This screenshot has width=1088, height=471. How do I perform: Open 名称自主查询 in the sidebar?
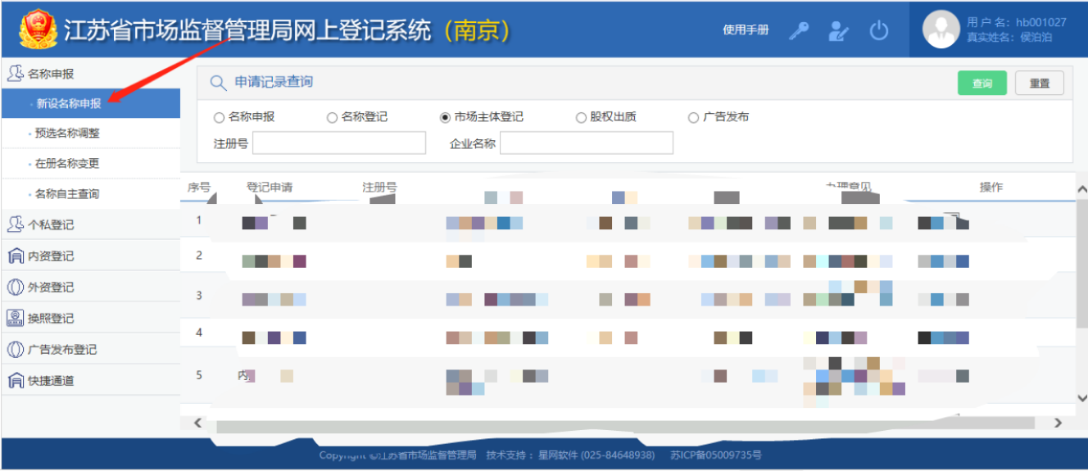[90, 194]
